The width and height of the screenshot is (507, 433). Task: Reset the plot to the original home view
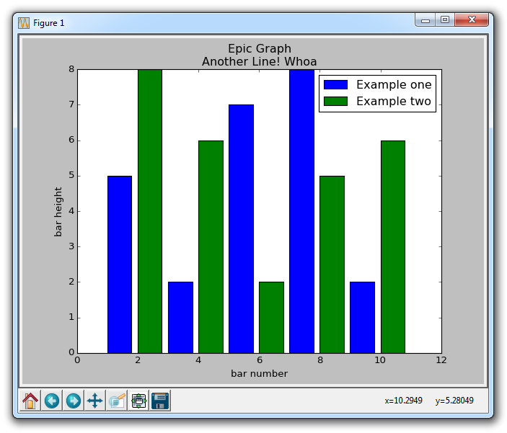[x=30, y=401]
